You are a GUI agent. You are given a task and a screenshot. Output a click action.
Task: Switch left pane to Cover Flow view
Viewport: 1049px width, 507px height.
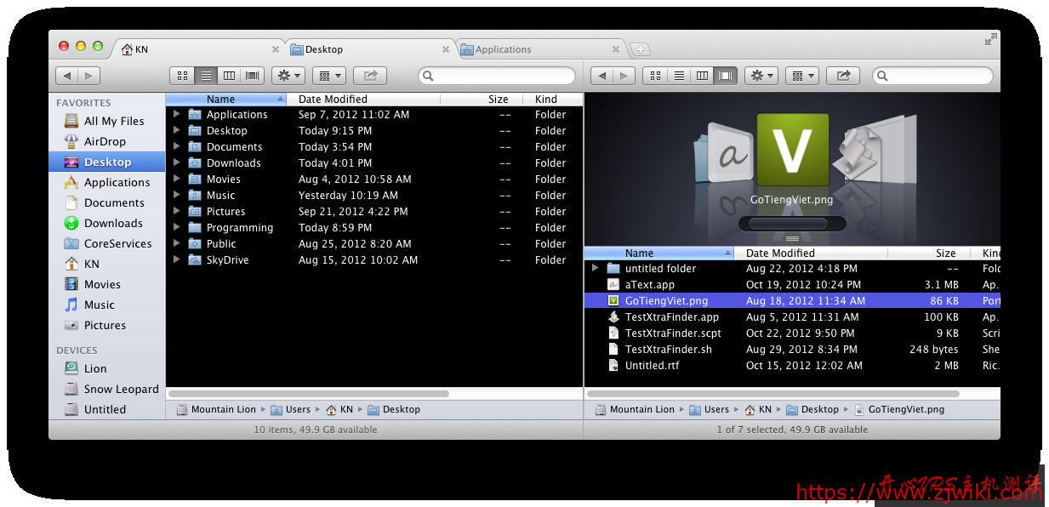[253, 76]
